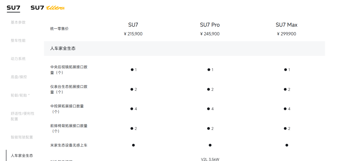Select 轮毂/轮胎 sidebar entry
This screenshot has height=161, width=338.
[20, 95]
